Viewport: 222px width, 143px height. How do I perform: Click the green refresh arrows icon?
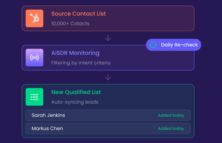[153, 45]
